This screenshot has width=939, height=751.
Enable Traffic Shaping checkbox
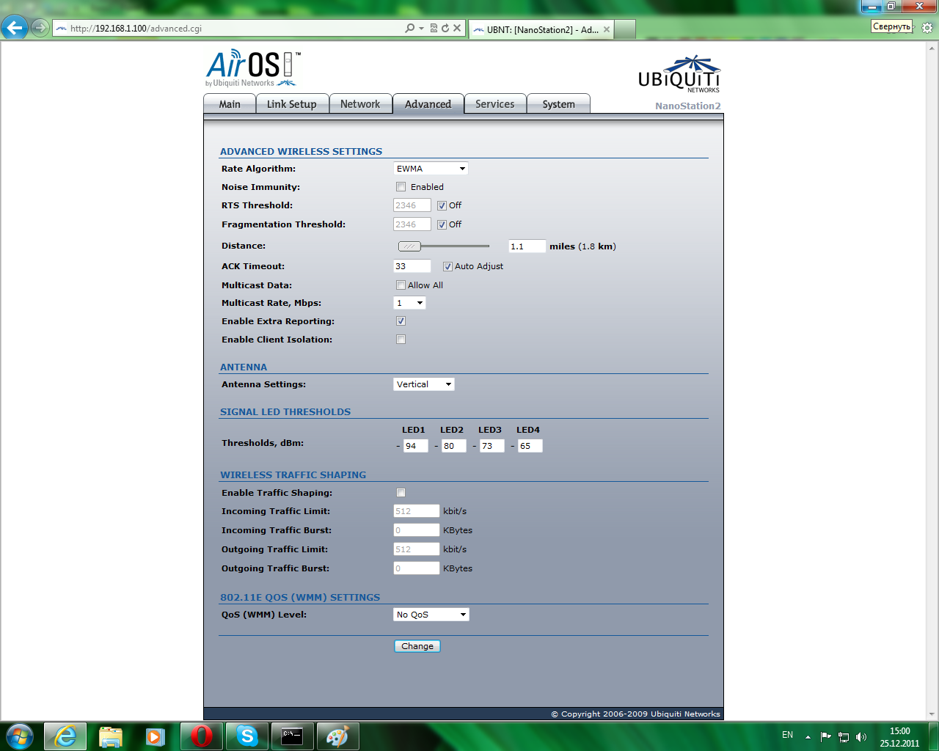click(x=401, y=493)
